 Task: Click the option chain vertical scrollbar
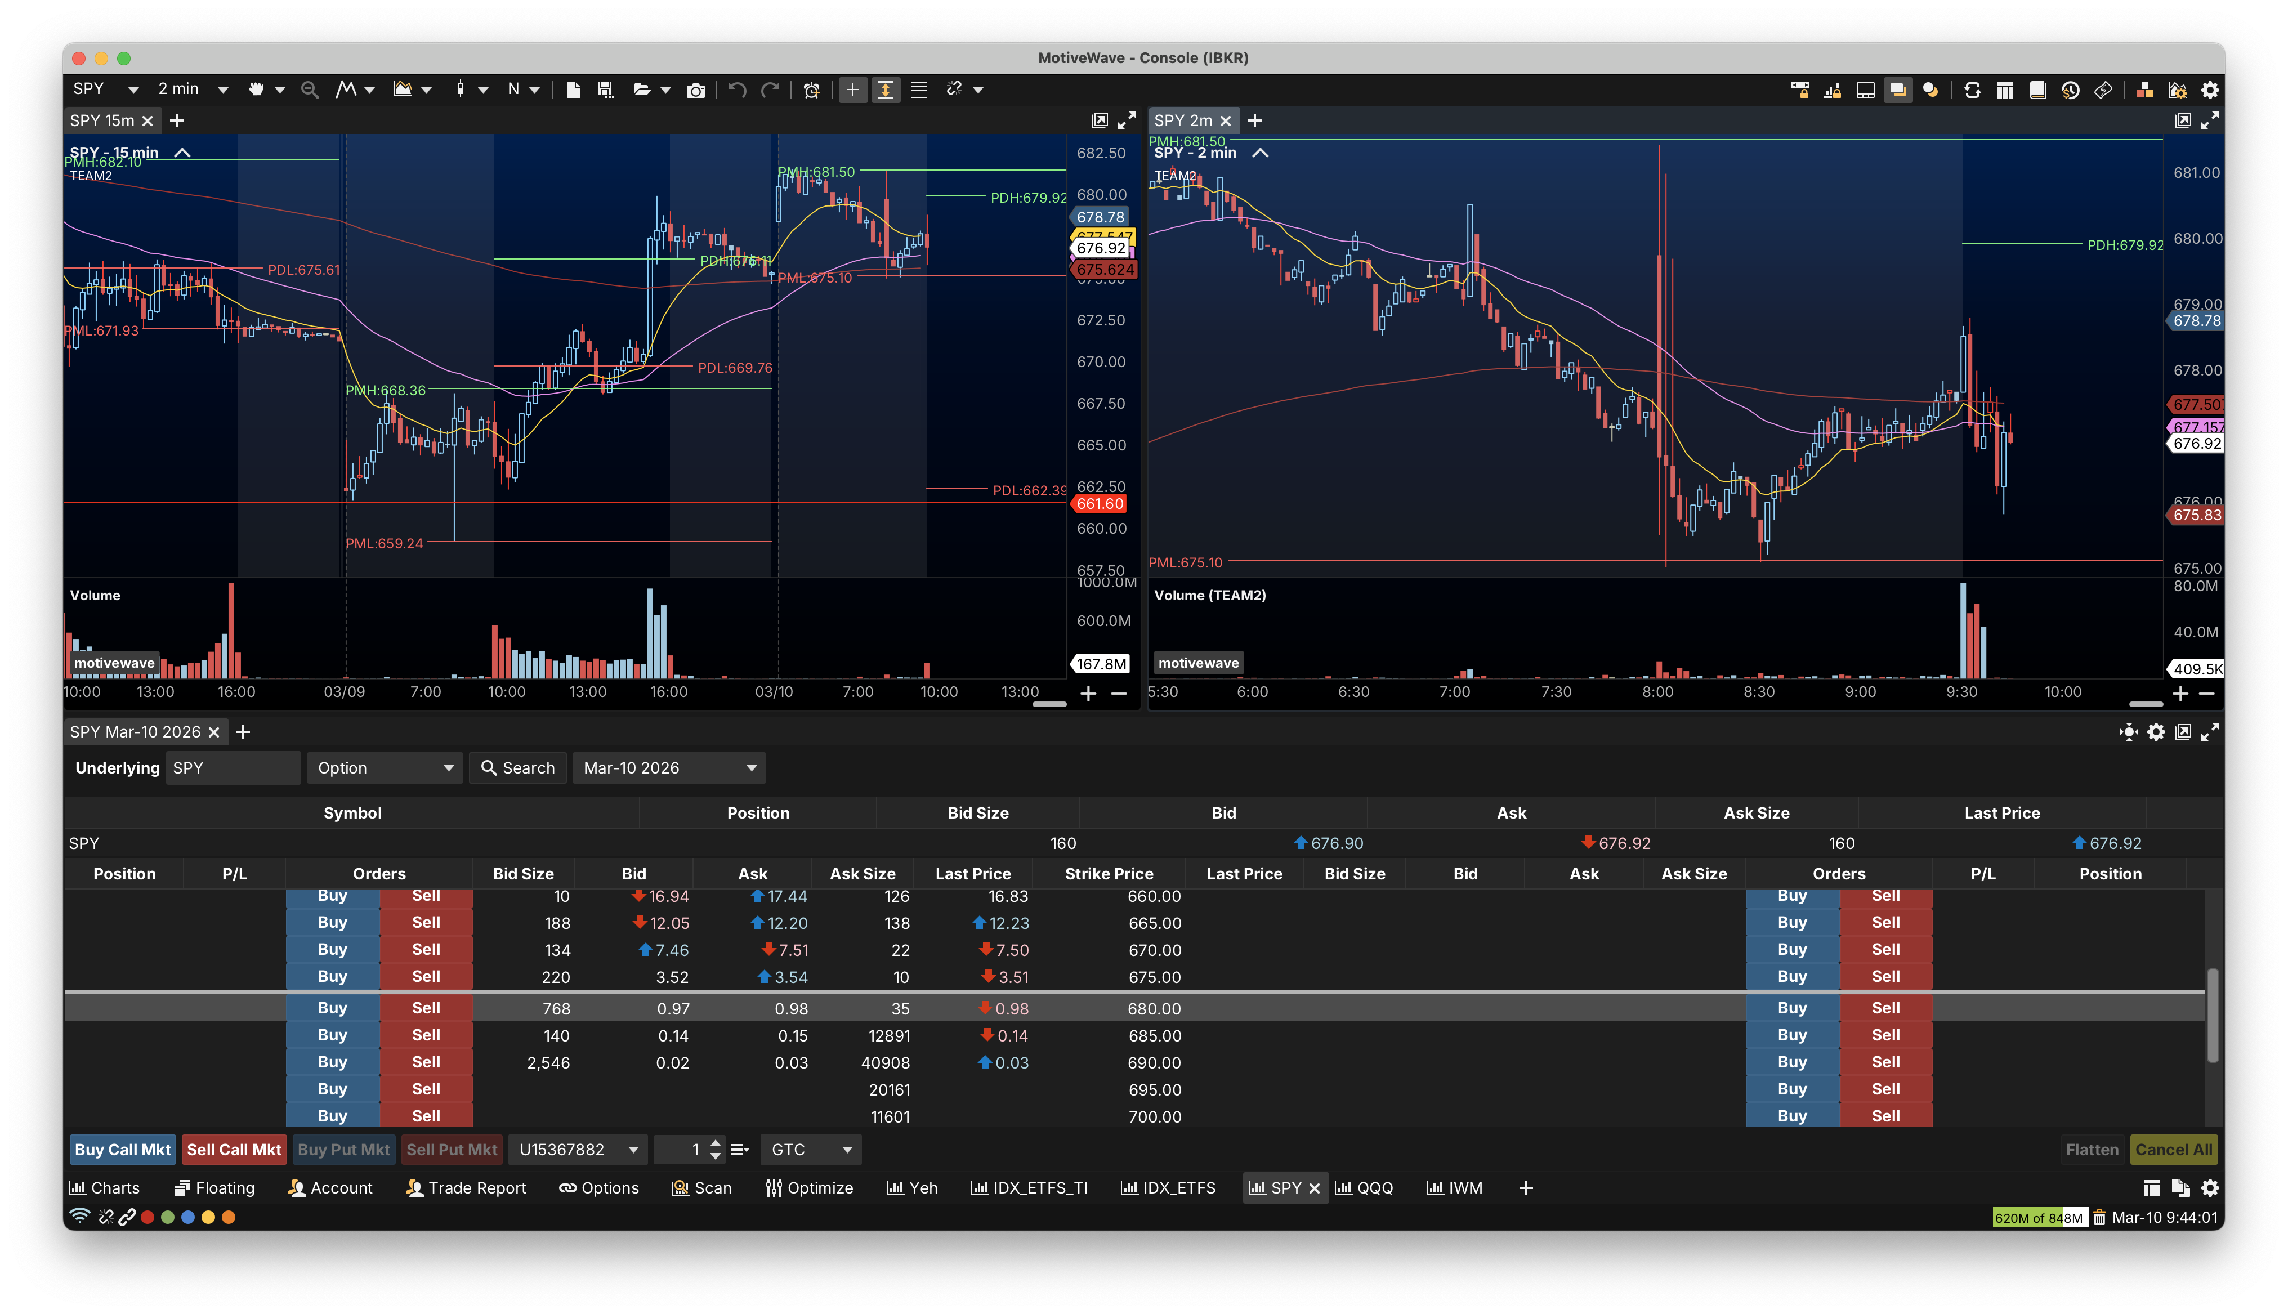(x=2212, y=1015)
